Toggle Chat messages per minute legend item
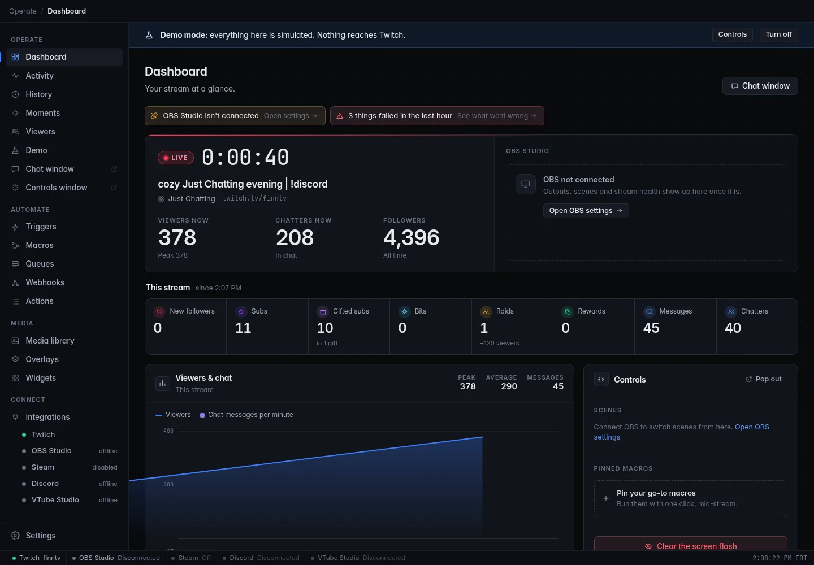Image resolution: width=814 pixels, height=565 pixels. click(x=246, y=415)
